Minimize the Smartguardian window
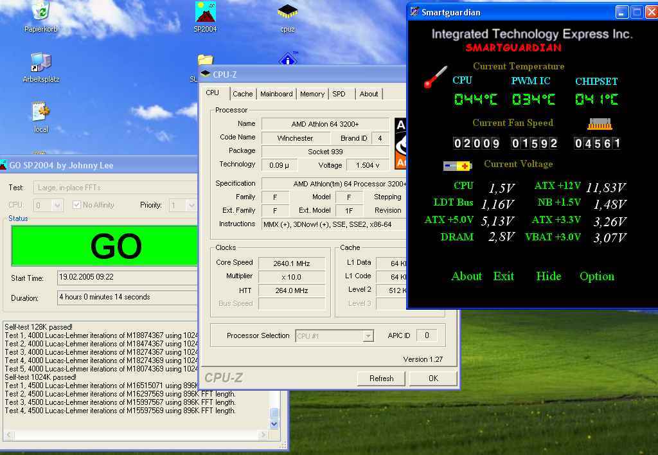Screen dimensions: 658x455 [622, 12]
